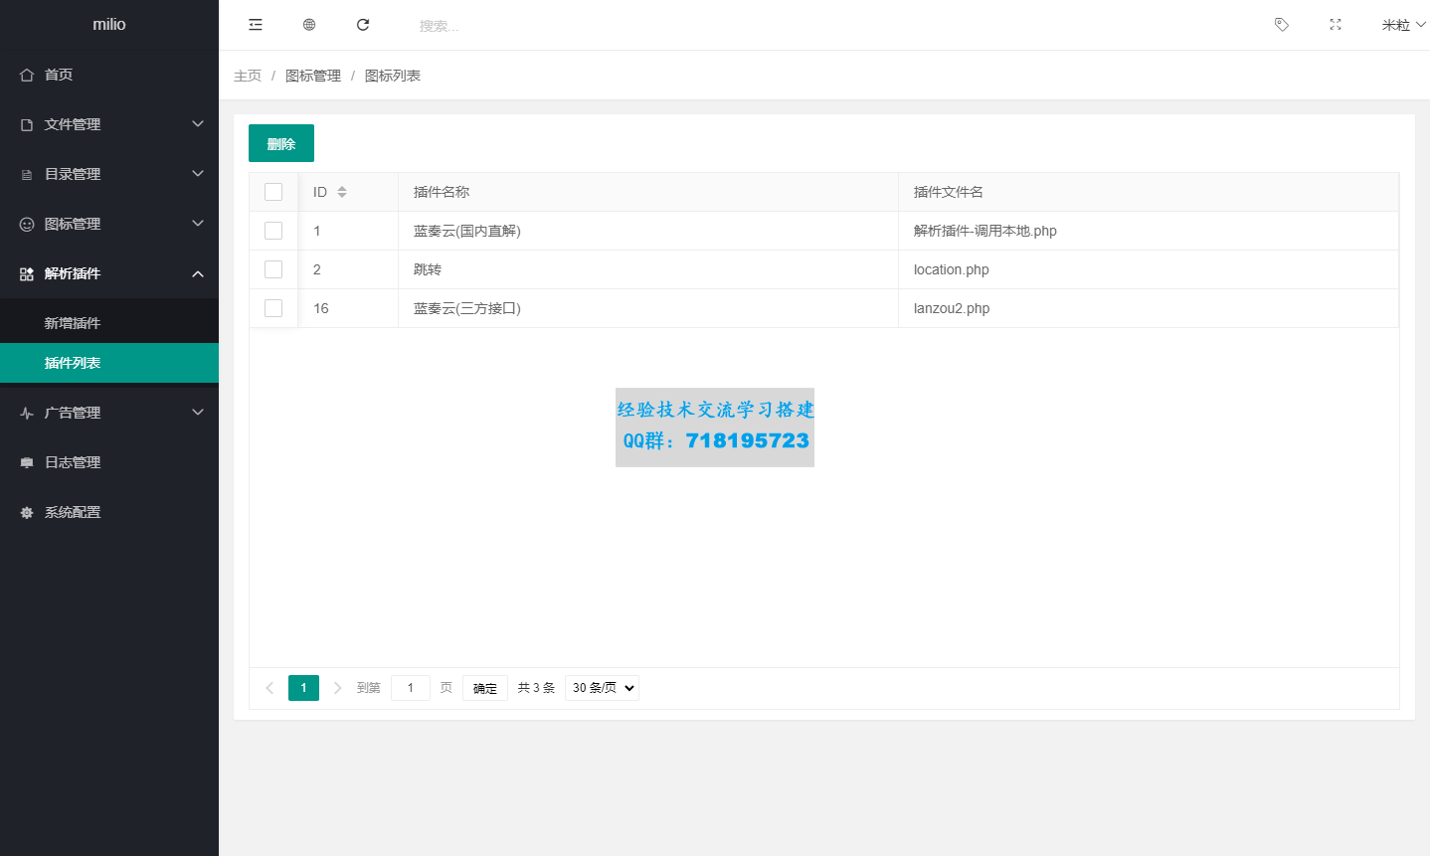Click 图标列表 breadcrumb link
The height and width of the screenshot is (856, 1430).
coord(393,76)
